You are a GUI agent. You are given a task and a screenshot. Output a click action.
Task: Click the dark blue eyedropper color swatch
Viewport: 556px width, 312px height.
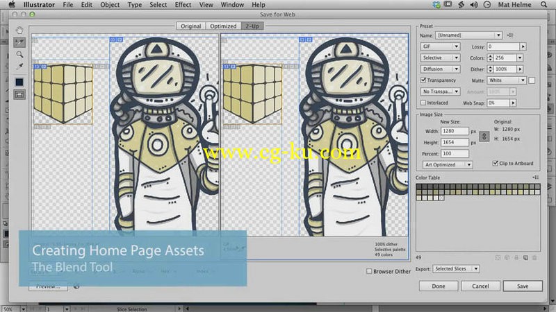pyautogui.click(x=19, y=82)
